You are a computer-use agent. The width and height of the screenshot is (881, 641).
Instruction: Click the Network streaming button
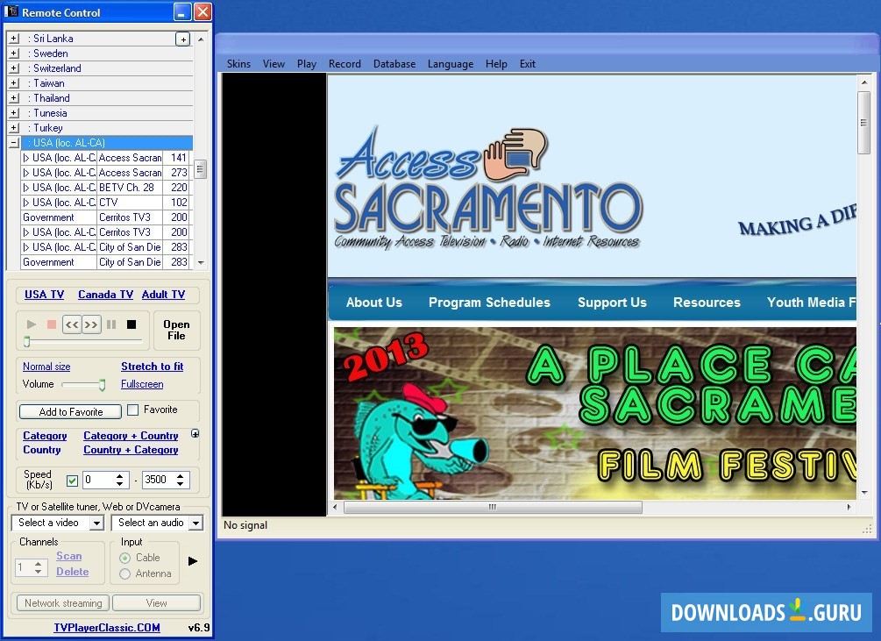(63, 603)
